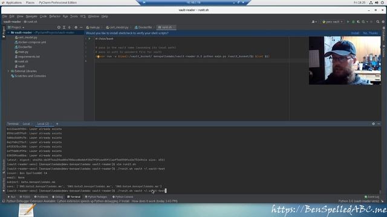Open the Favorites vertical side tab

[x=4, y=184]
